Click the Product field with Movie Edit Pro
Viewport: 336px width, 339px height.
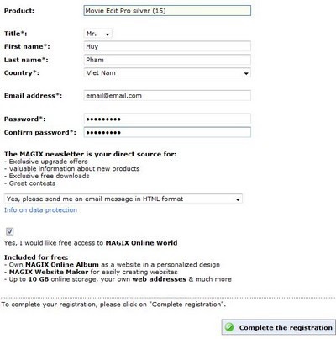[167, 11]
